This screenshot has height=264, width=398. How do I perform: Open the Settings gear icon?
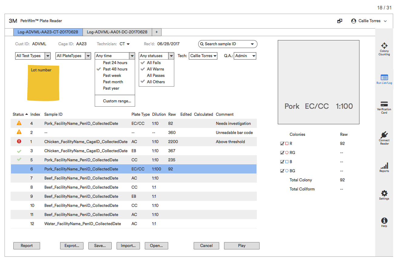[x=384, y=193]
